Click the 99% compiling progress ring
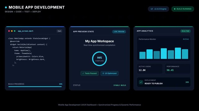The image size is (199, 111). click(99, 59)
